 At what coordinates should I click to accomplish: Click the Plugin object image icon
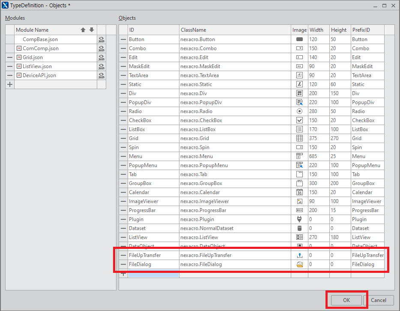[x=300, y=219]
